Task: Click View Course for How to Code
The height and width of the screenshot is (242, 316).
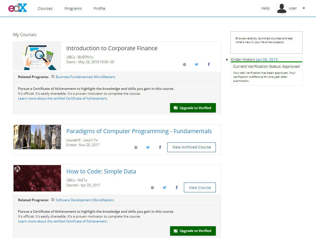Action: coord(200,187)
